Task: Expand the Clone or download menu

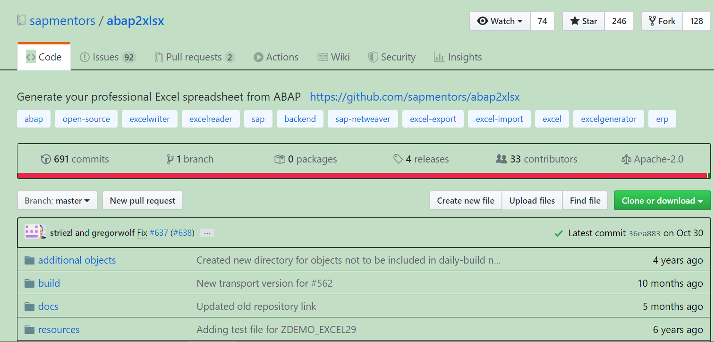Action: (x=662, y=200)
